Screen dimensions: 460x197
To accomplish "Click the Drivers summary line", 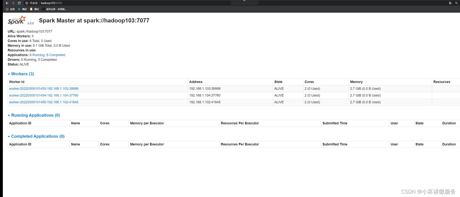I will 32,60.
